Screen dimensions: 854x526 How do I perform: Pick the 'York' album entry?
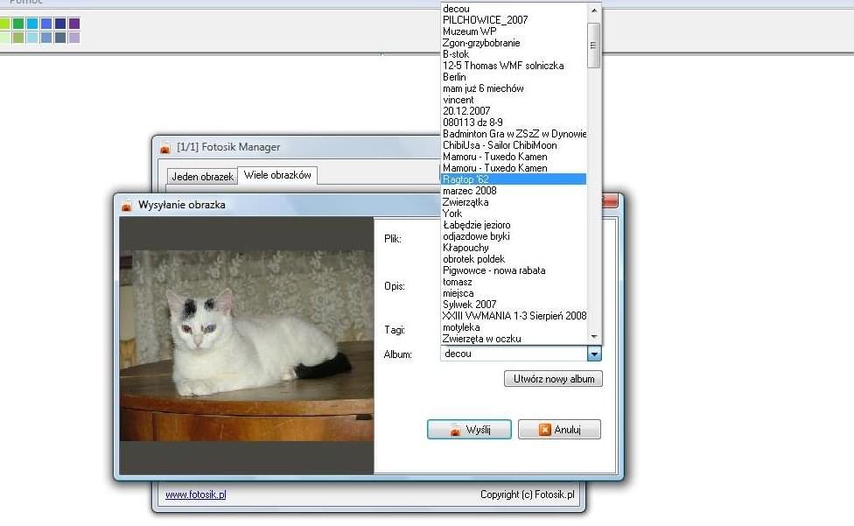pos(513,214)
